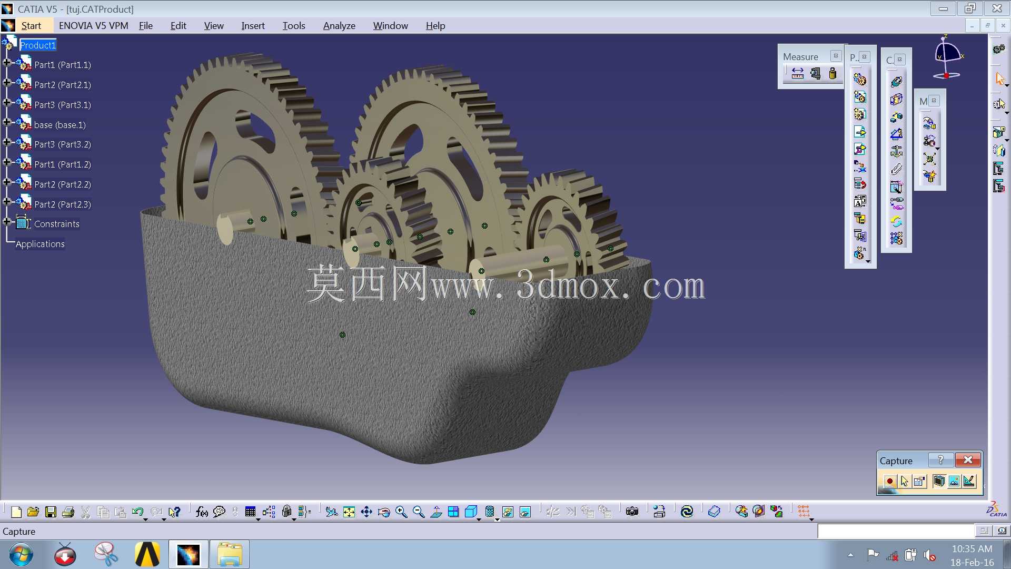Open the Start menu in CATIA menu bar
1011x569 pixels.
(x=31, y=26)
